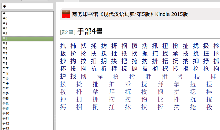220x130 pixels.
Task: Click the character link 抒
Action: (206, 61)
